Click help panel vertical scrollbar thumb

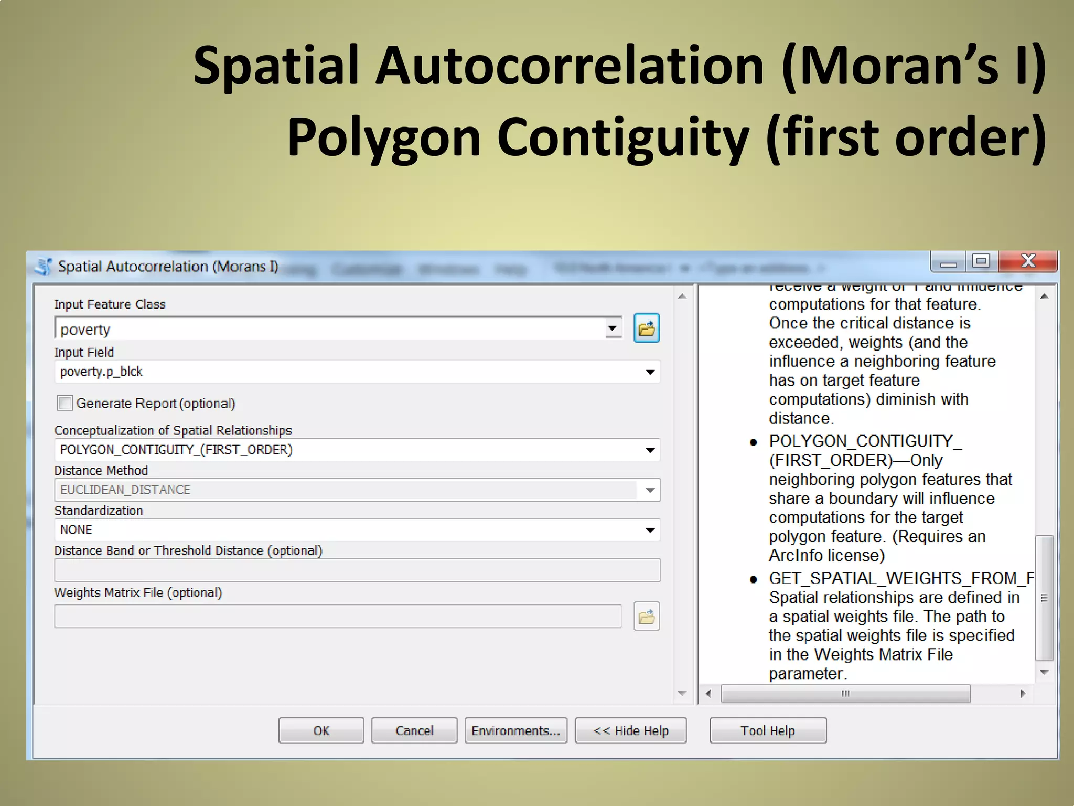(x=1044, y=598)
